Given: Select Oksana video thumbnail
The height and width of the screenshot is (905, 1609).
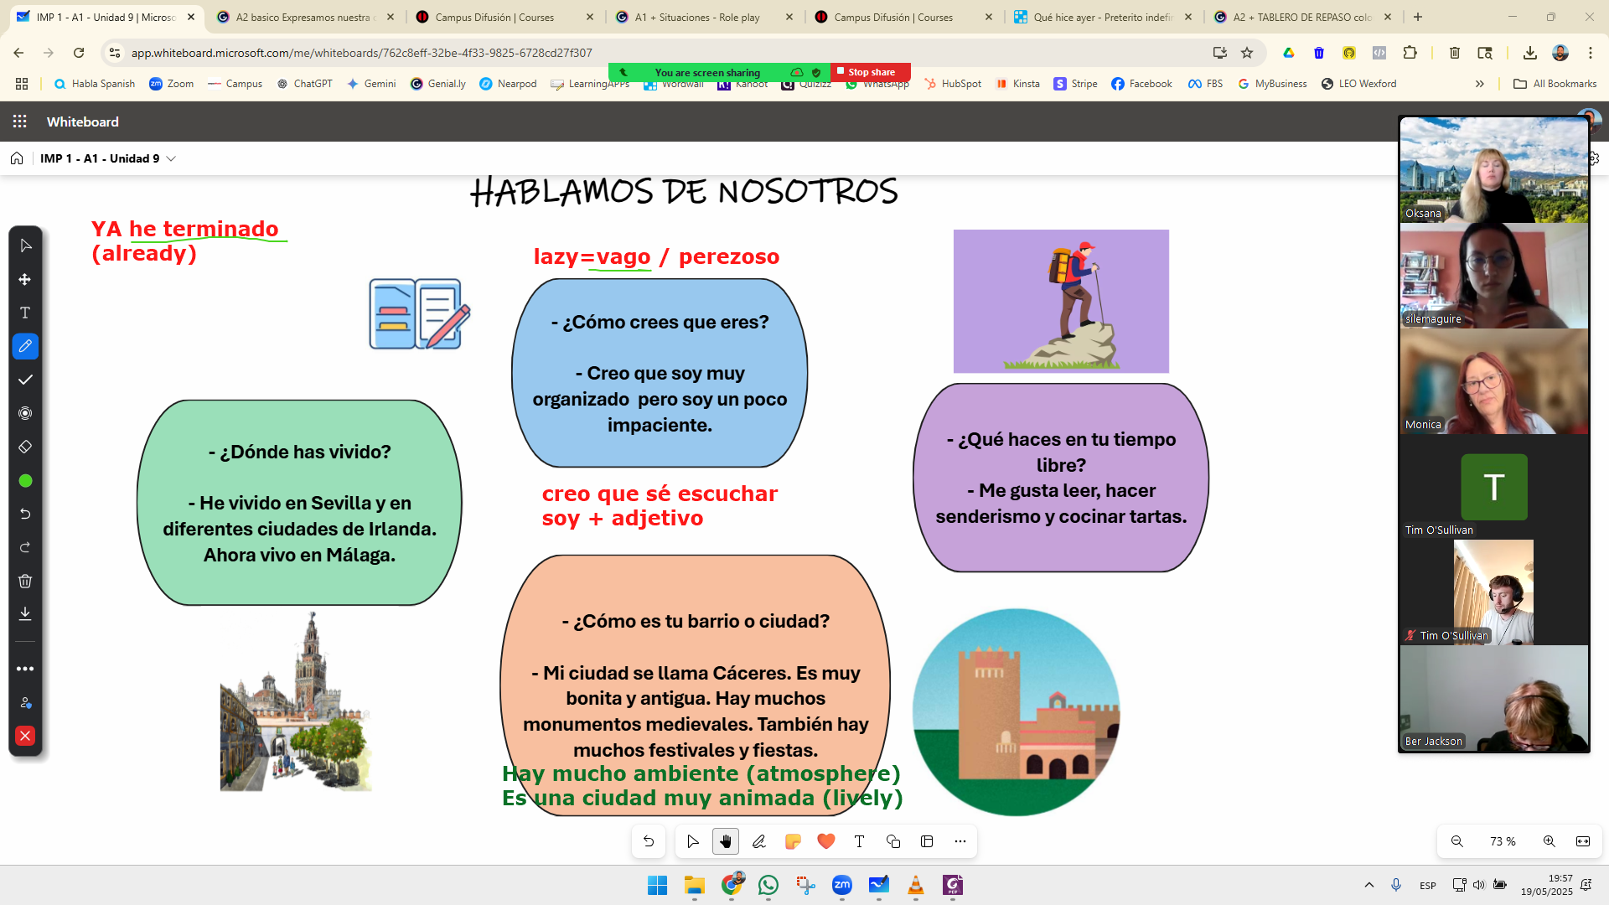Looking at the screenshot, I should (x=1493, y=169).
